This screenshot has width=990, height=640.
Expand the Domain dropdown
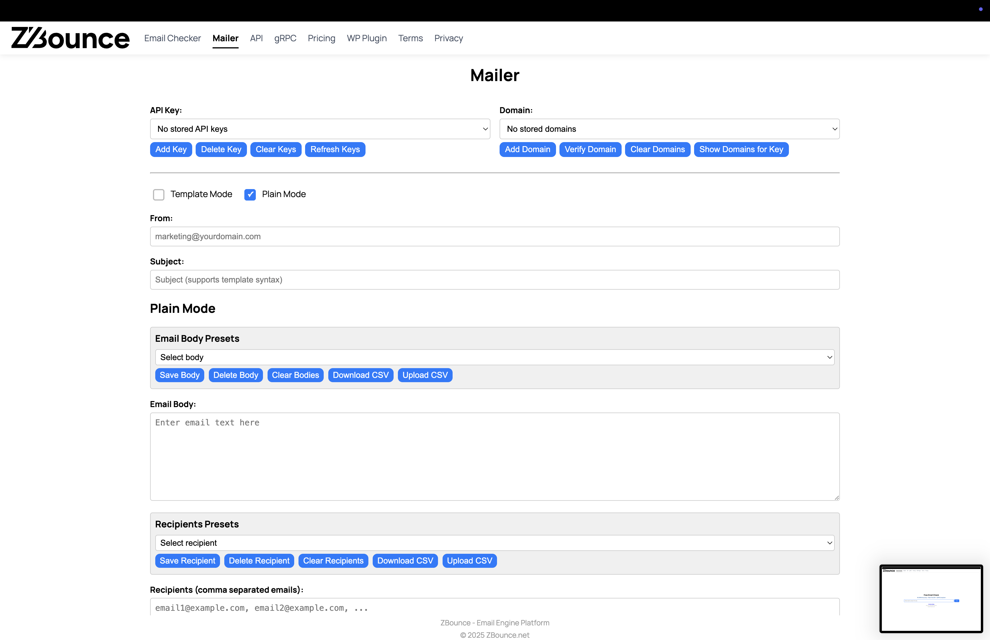point(669,129)
